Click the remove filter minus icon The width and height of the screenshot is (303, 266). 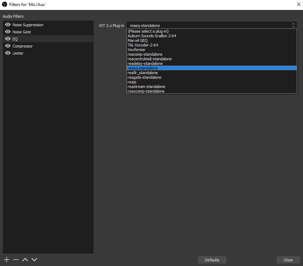(x=16, y=260)
